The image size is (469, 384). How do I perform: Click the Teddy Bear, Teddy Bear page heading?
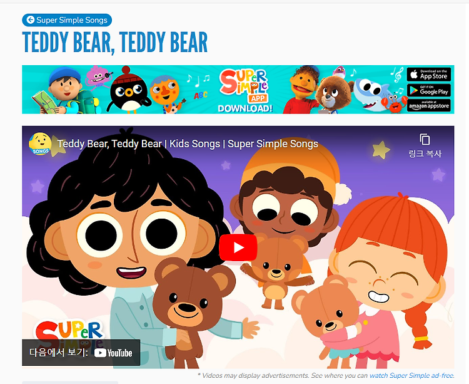coord(115,42)
